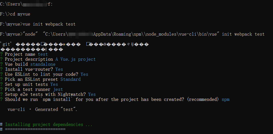Select the Project name answer "test"
This screenshot has width=273, height=134.
(43, 54)
